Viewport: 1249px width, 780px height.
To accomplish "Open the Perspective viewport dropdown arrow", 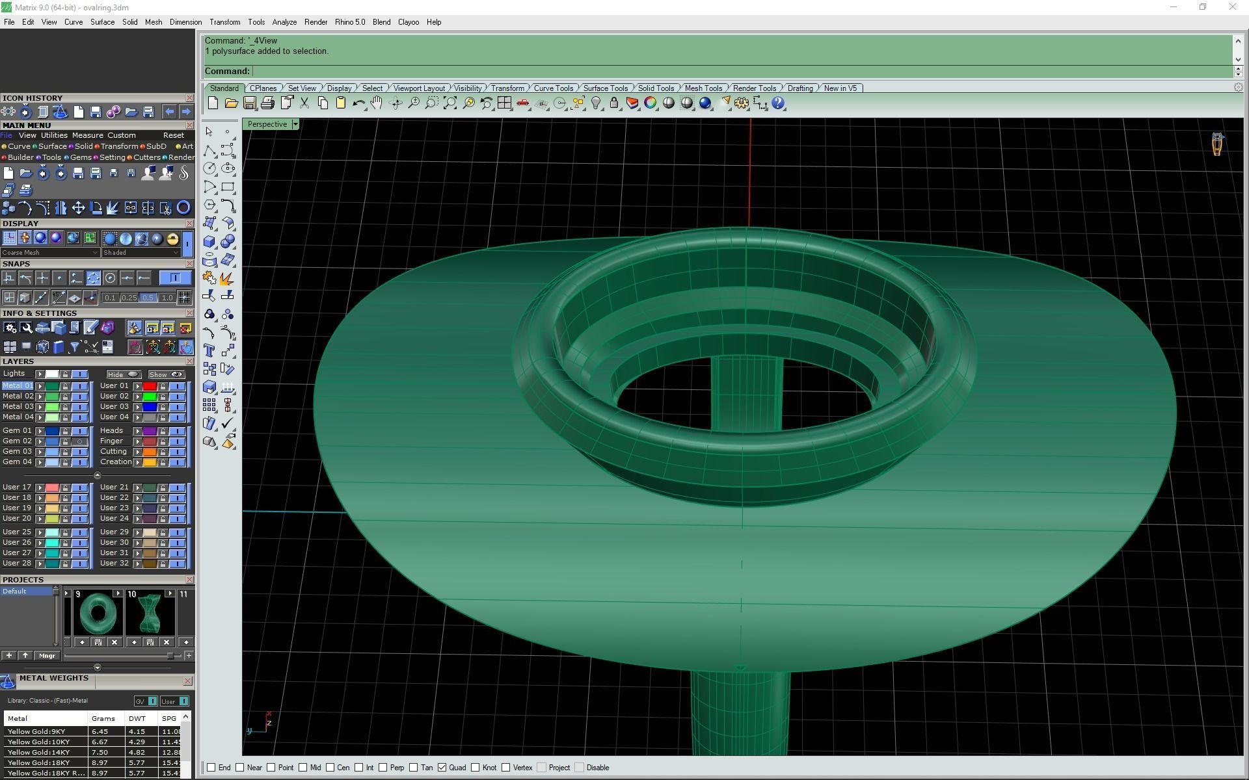I will pyautogui.click(x=295, y=124).
